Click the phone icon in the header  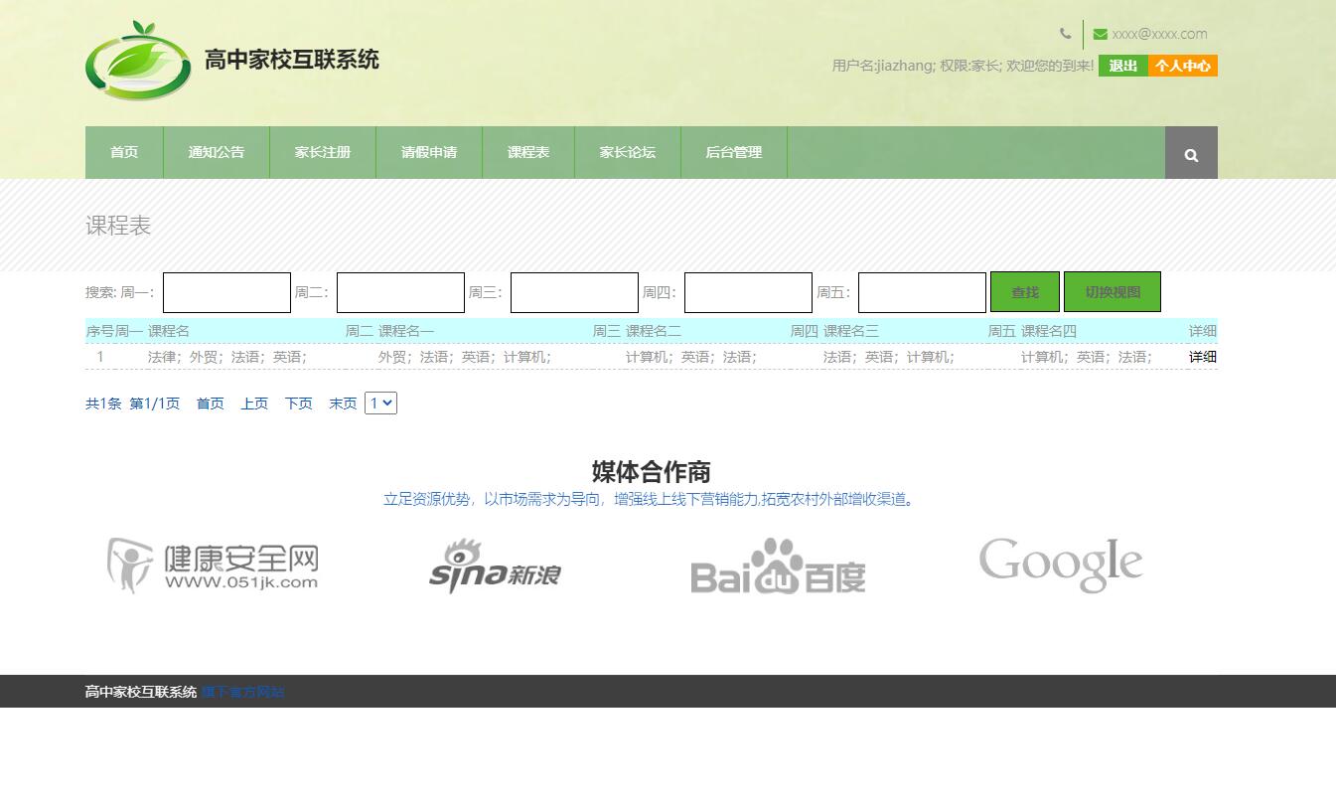coord(1065,33)
